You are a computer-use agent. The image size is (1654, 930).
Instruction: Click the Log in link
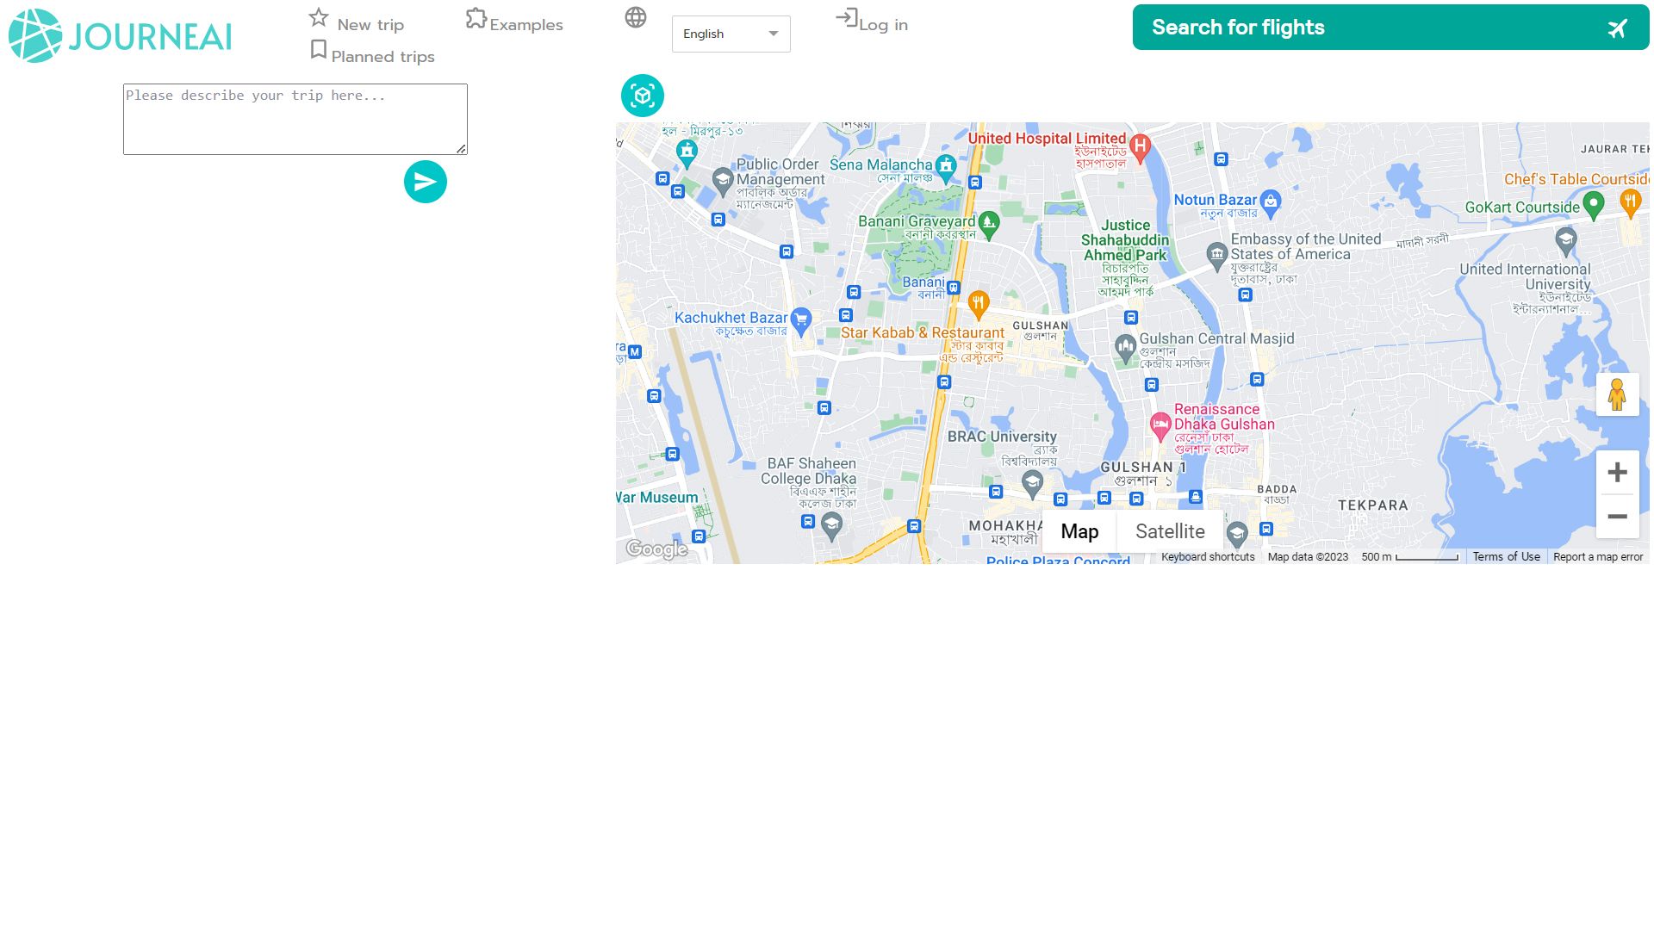[872, 22]
